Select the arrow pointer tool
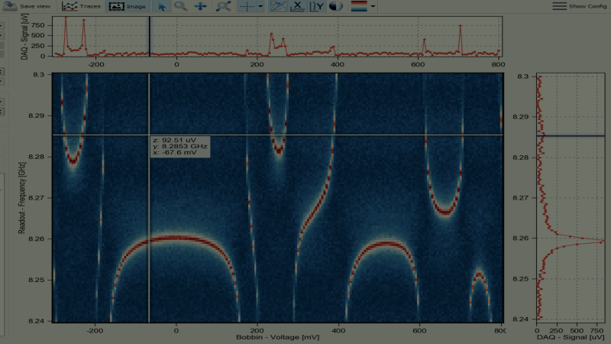Screen dimensions: 611x344 click(x=161, y=6)
